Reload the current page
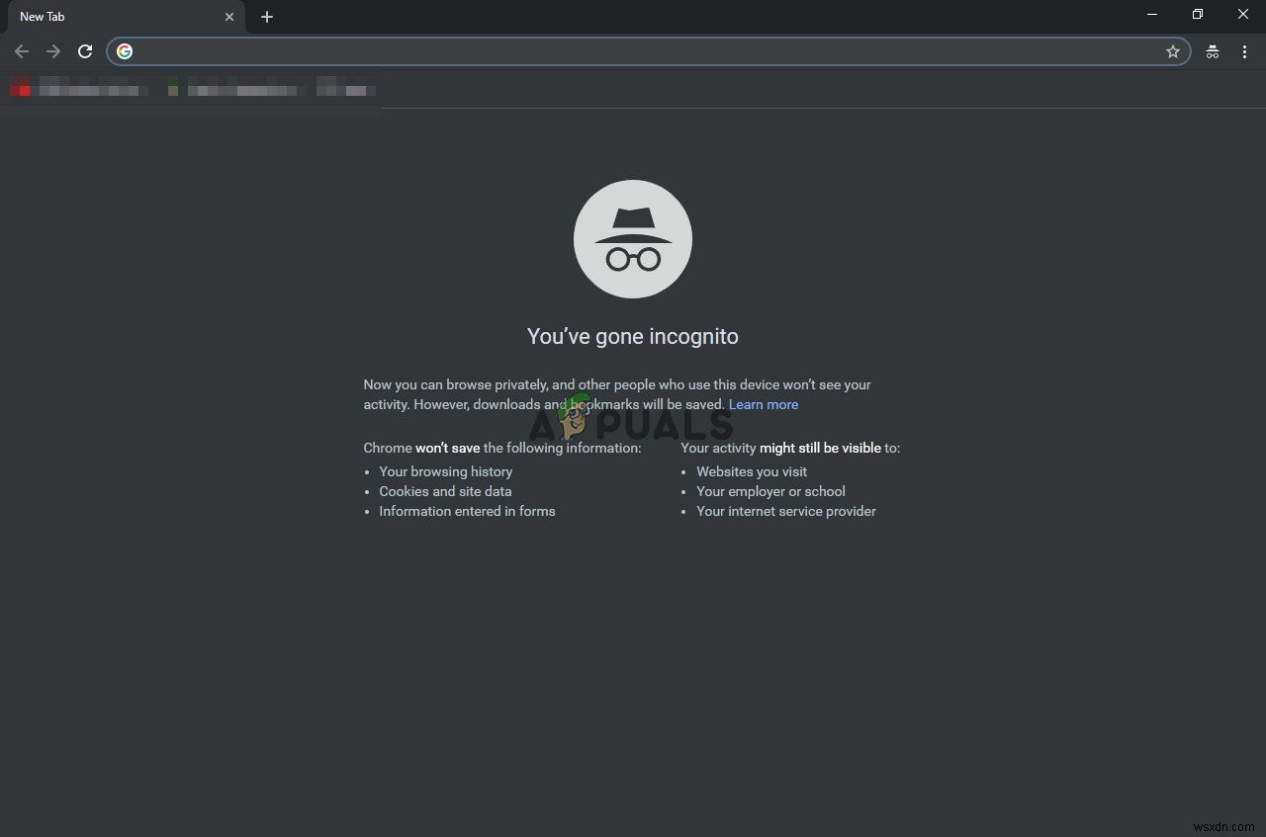 85,51
